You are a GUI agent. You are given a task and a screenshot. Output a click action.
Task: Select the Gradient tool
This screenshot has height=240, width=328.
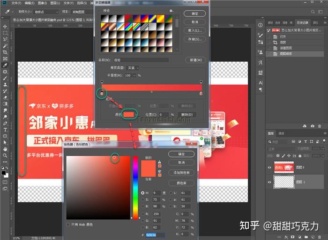click(x=5, y=104)
